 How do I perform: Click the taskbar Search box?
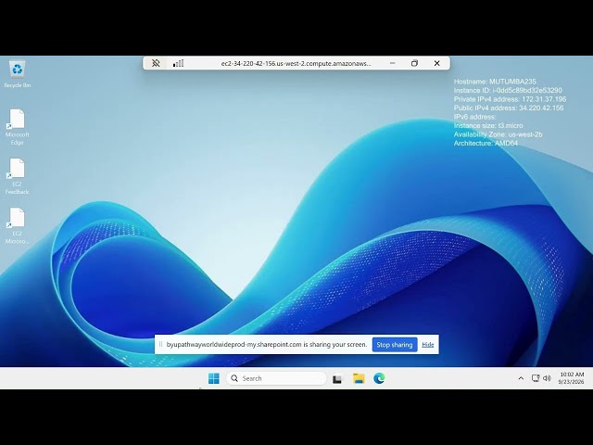point(276,378)
